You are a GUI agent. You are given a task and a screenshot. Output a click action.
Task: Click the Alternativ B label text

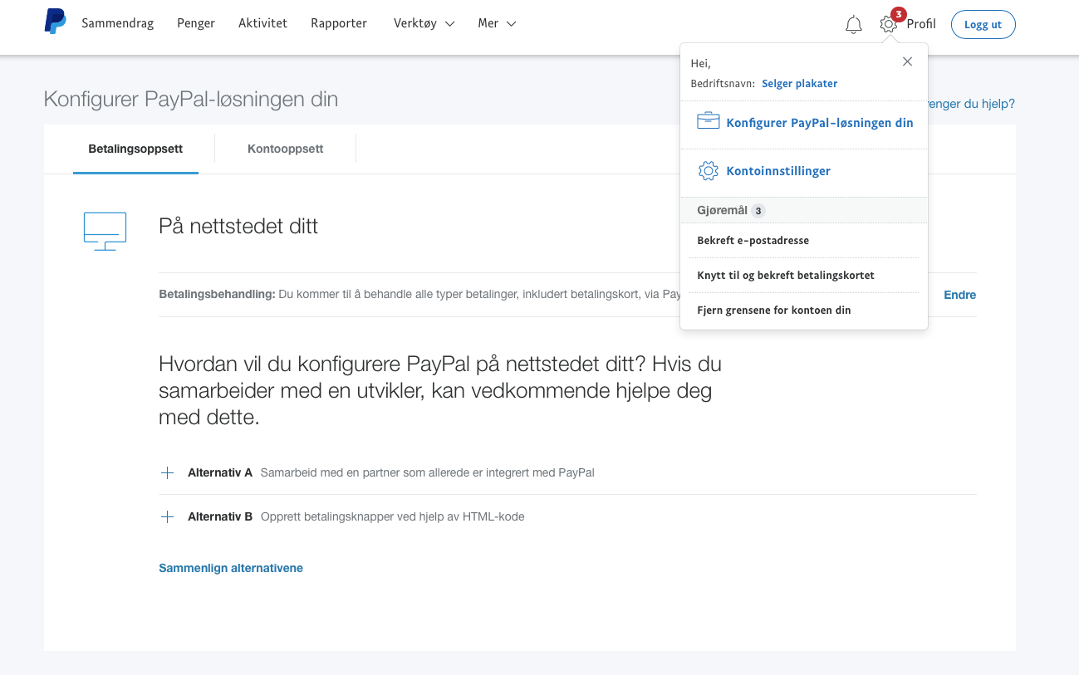click(x=220, y=516)
